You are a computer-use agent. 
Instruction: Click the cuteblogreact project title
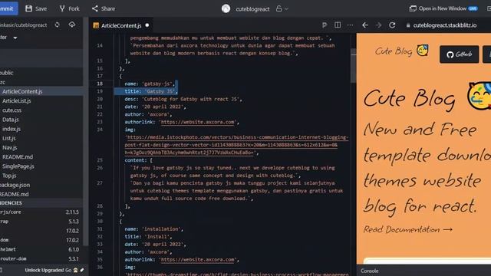click(252, 9)
